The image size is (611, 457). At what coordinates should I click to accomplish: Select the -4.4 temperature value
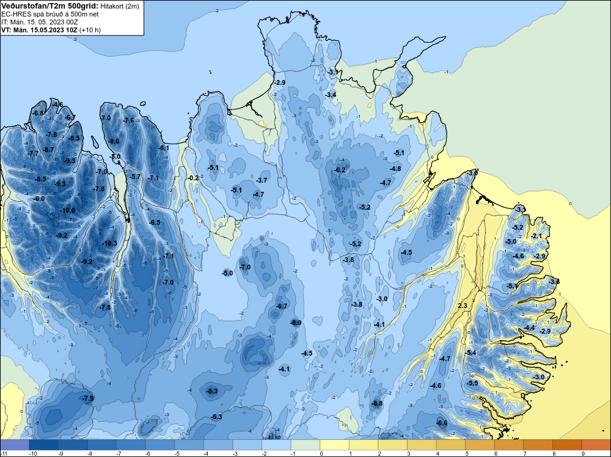[x=529, y=327]
